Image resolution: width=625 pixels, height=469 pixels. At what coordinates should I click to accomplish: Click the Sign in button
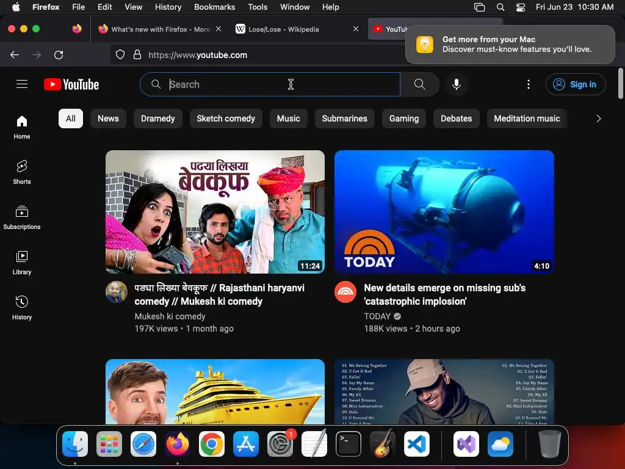[x=576, y=84]
